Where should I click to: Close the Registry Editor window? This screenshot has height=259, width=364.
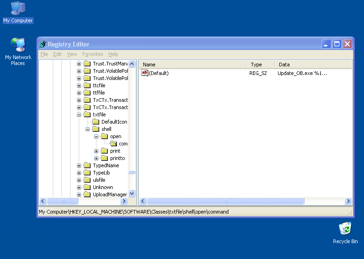[x=348, y=44]
